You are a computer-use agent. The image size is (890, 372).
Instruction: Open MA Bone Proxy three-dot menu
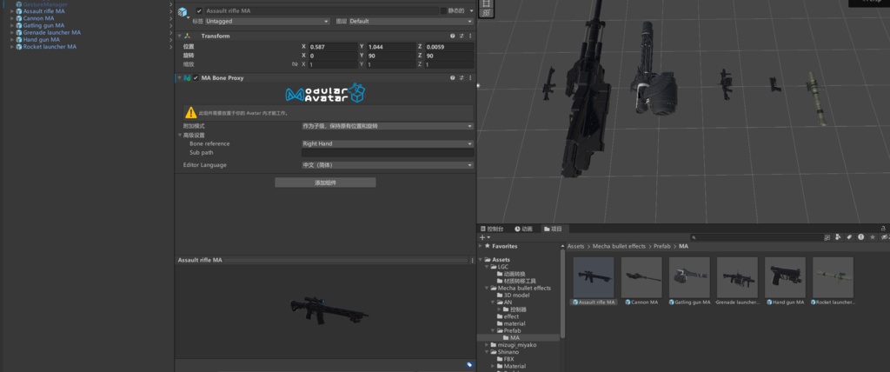(x=470, y=78)
